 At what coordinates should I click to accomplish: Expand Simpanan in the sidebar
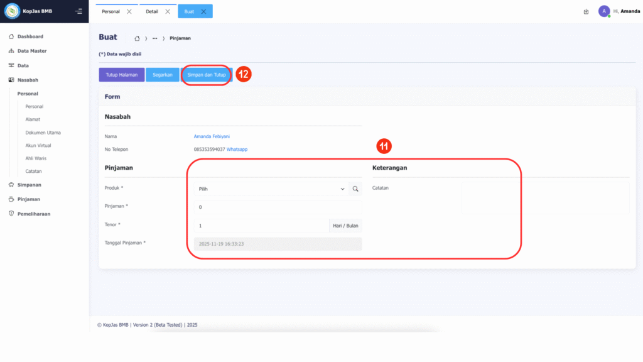click(29, 185)
